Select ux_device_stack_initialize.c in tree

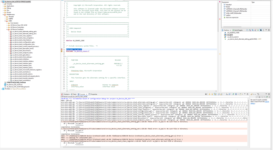(x=20, y=59)
